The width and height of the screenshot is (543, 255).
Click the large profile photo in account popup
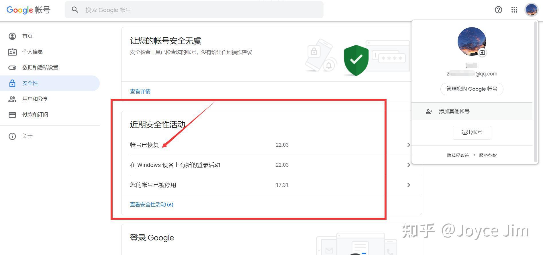[472, 41]
